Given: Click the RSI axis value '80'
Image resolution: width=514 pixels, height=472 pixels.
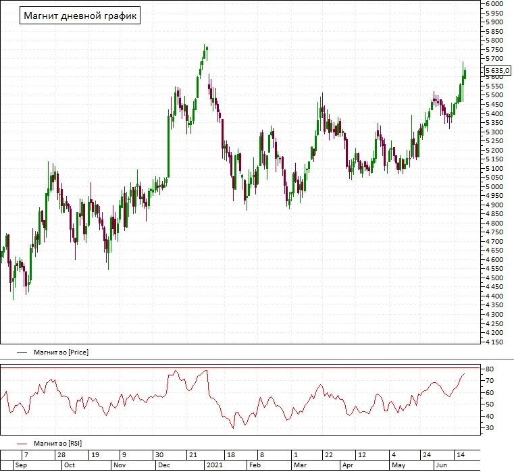Looking at the screenshot, I should [x=490, y=369].
